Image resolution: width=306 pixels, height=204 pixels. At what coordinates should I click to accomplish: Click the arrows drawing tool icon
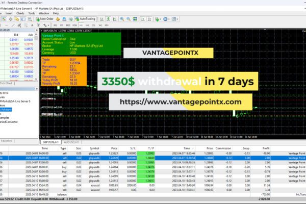pyautogui.click(x=45, y=25)
